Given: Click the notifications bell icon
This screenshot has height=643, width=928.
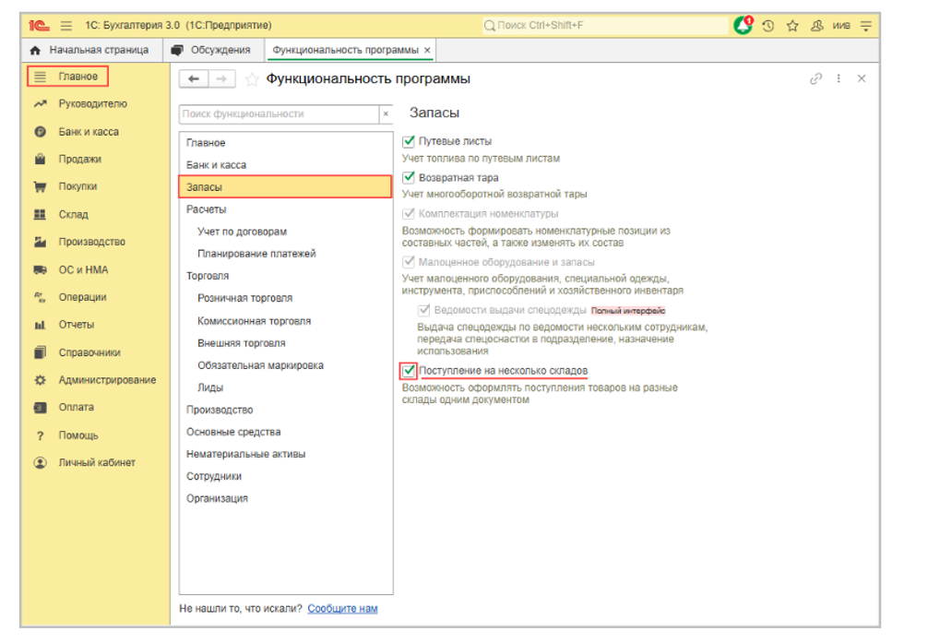Looking at the screenshot, I should (x=743, y=25).
